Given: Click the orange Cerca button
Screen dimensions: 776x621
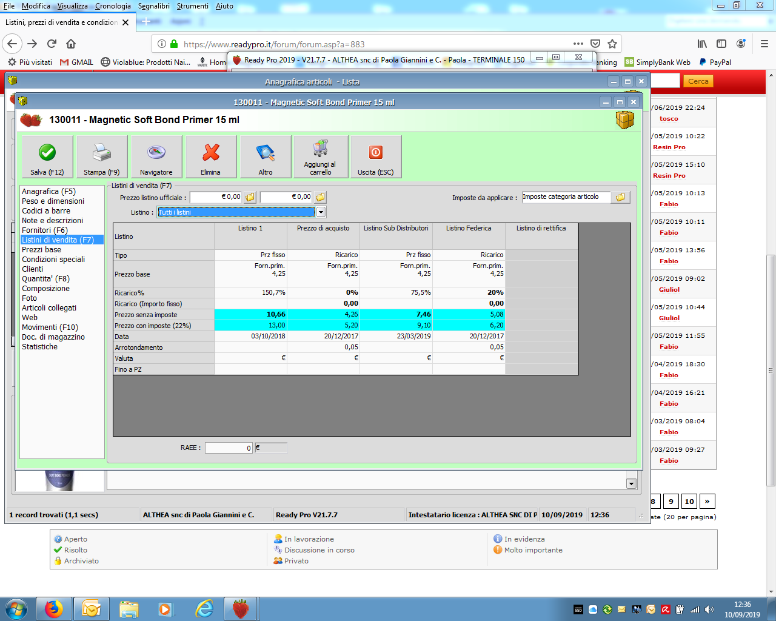Looking at the screenshot, I should coord(698,81).
